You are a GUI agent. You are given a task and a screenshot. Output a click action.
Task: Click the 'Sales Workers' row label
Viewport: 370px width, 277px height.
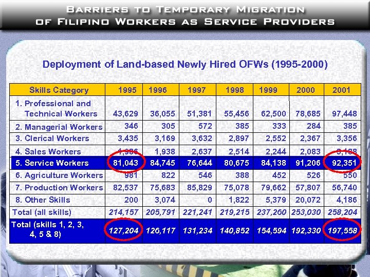[48, 152]
